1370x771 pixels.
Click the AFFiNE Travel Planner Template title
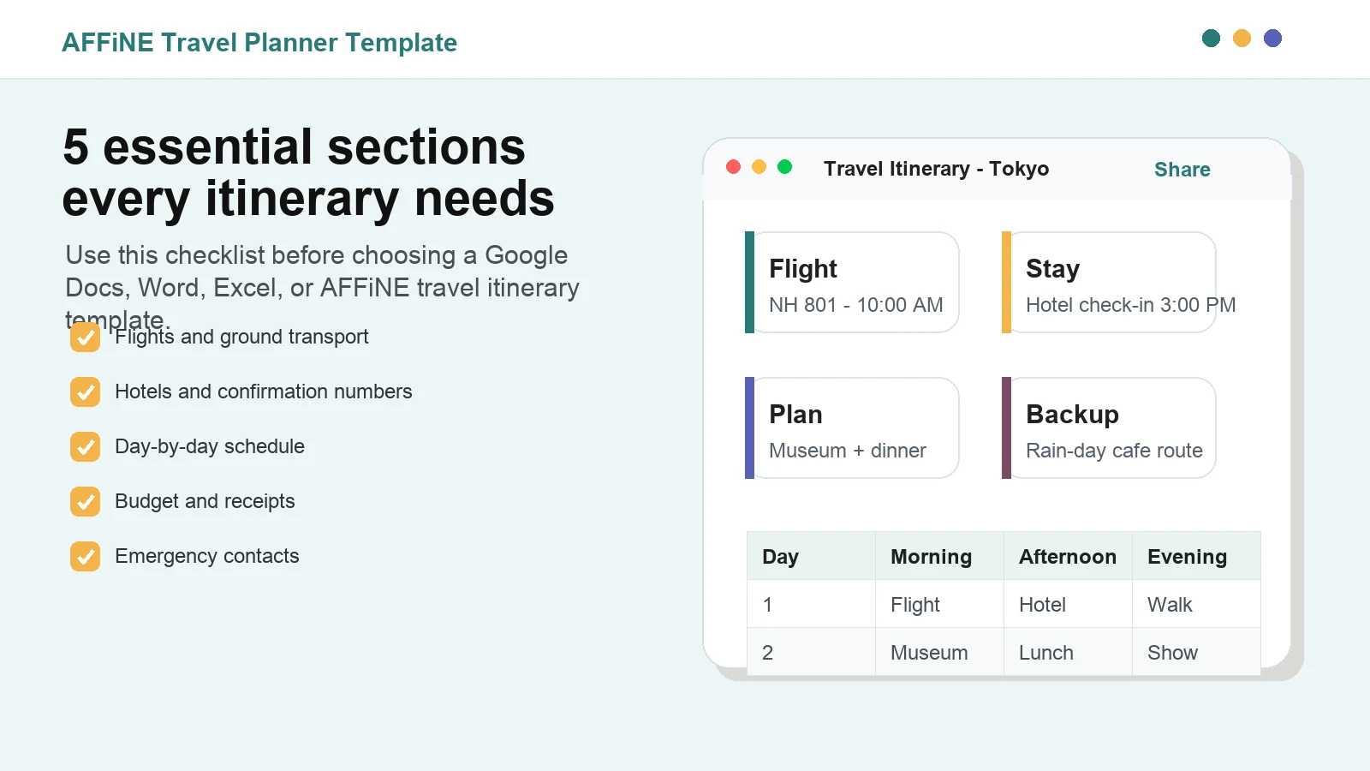coord(259,43)
